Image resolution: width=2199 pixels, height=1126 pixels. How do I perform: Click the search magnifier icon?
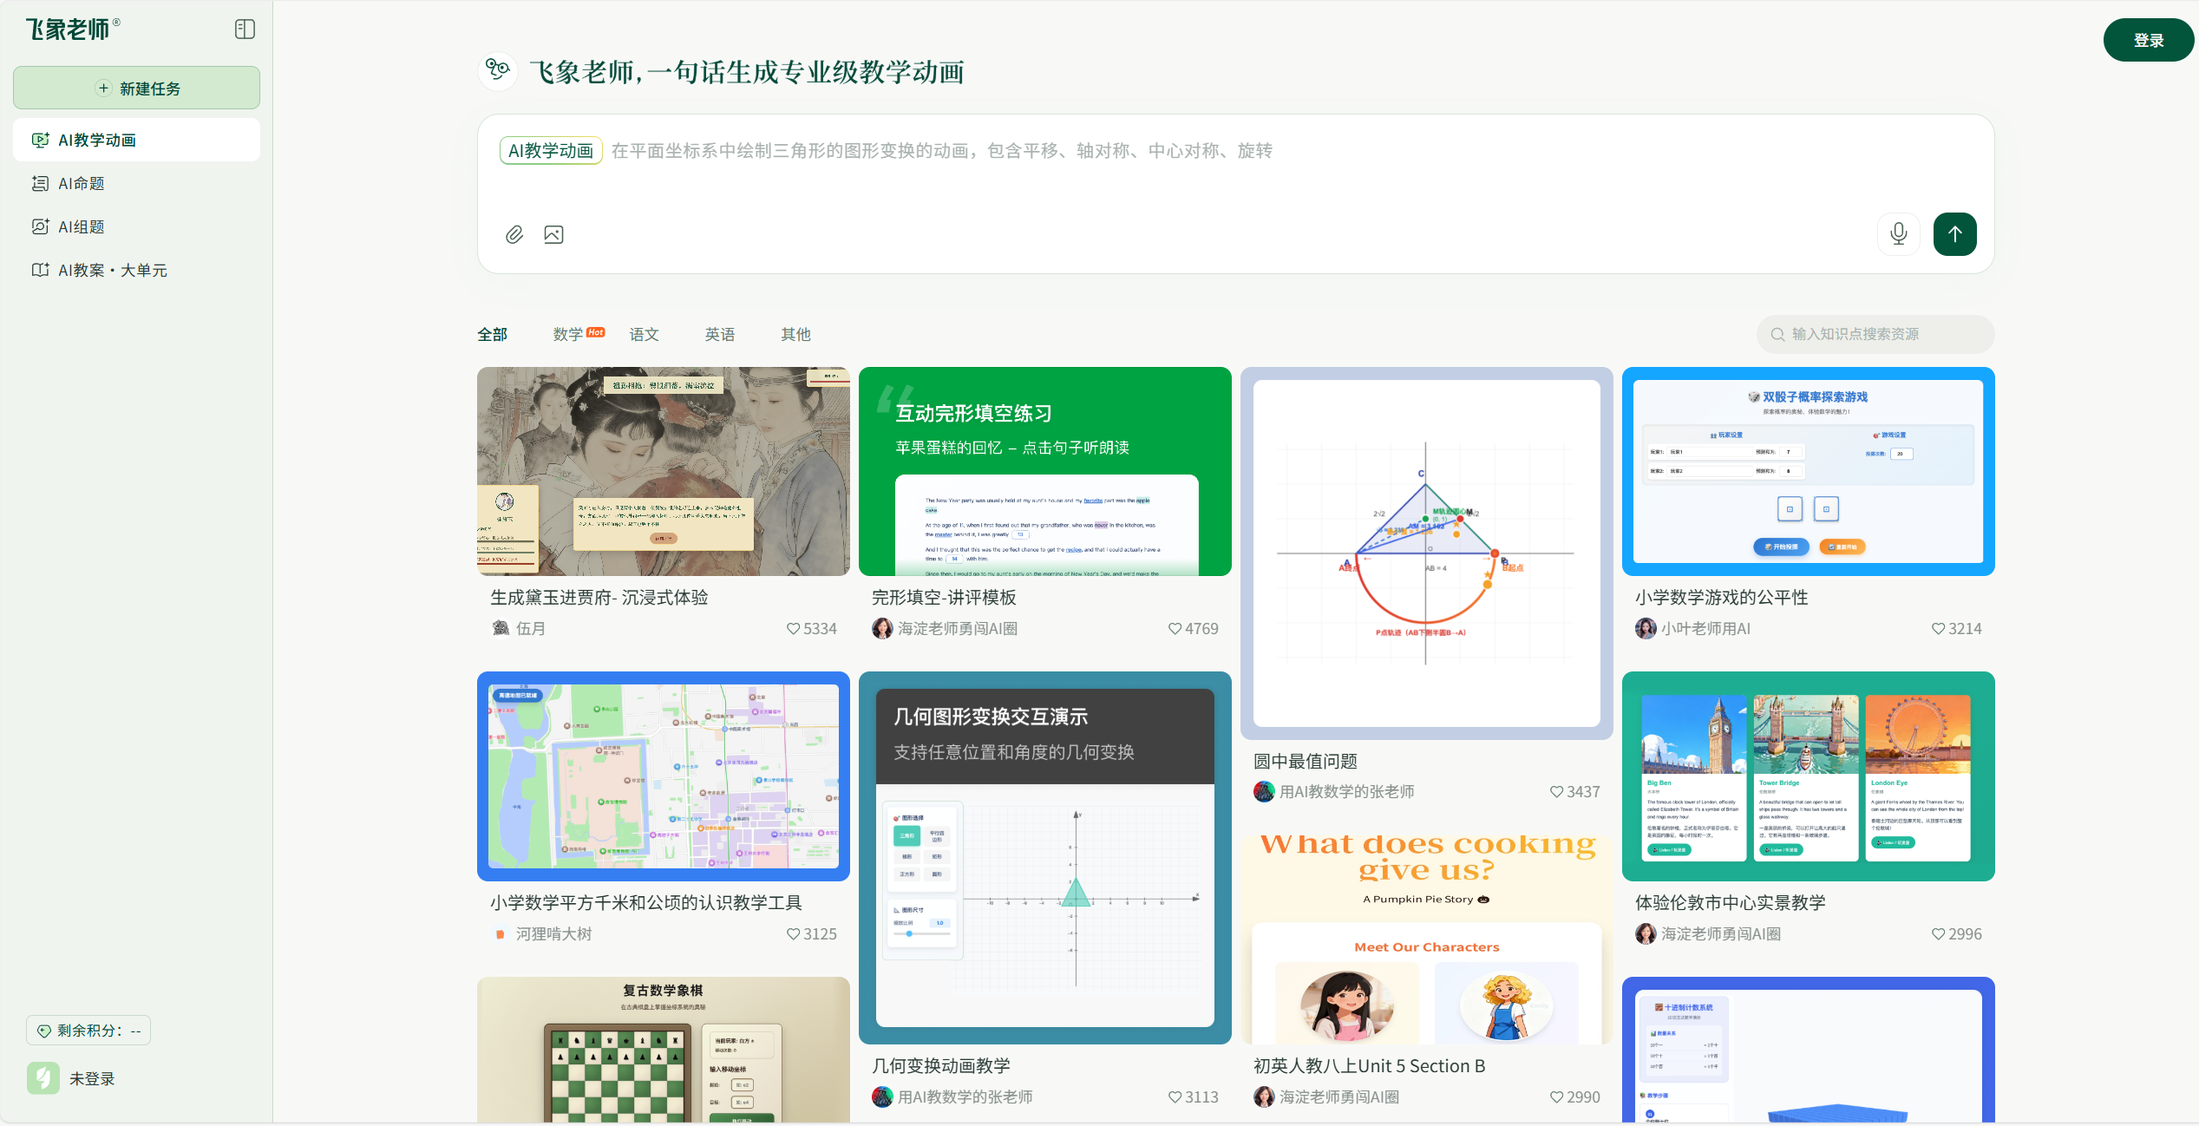[x=1777, y=334]
